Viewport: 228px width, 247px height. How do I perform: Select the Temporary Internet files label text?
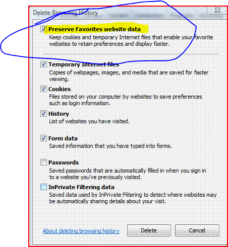[x=84, y=64]
